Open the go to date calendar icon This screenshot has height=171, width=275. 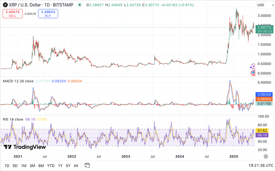point(87,166)
